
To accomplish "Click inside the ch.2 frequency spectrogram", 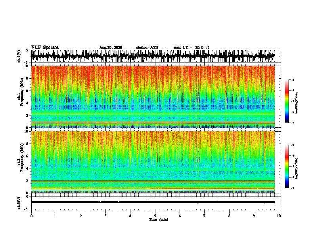I will point(153,162).
